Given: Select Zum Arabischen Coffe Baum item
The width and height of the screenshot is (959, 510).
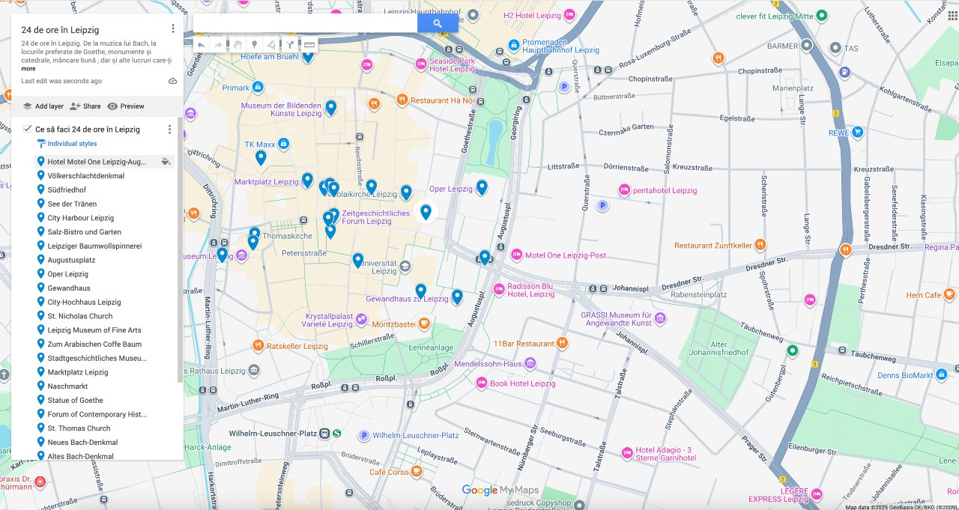Looking at the screenshot, I should click(x=94, y=344).
